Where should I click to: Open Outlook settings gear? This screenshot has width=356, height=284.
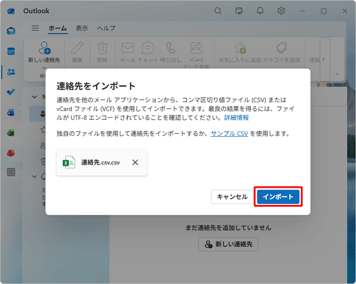281,11
